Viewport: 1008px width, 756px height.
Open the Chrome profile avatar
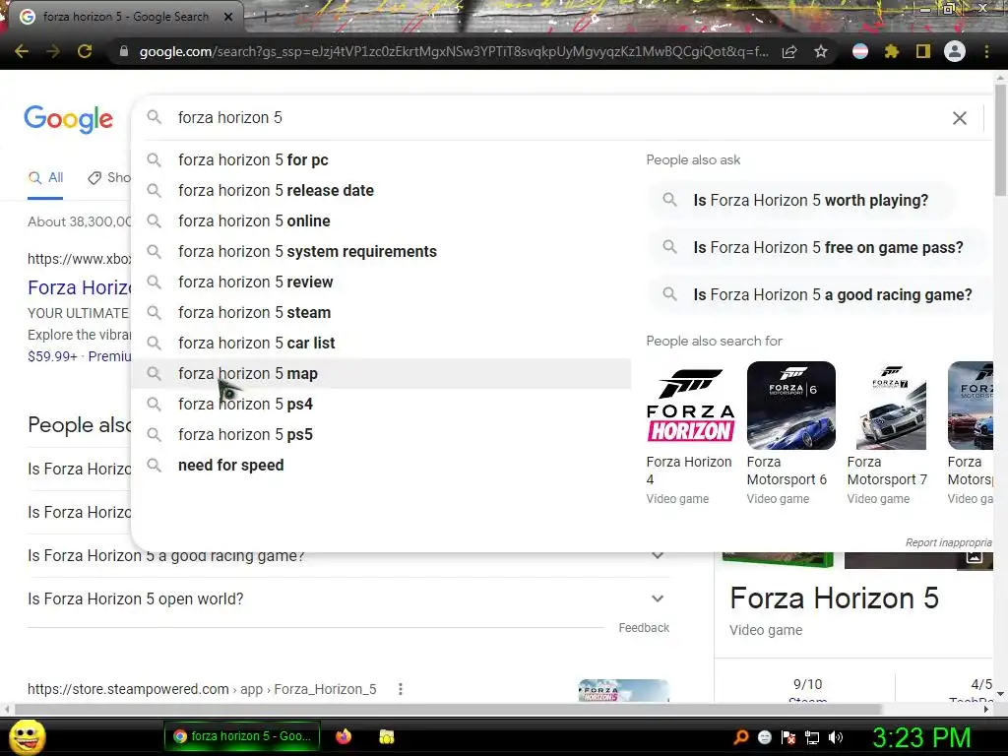955,51
